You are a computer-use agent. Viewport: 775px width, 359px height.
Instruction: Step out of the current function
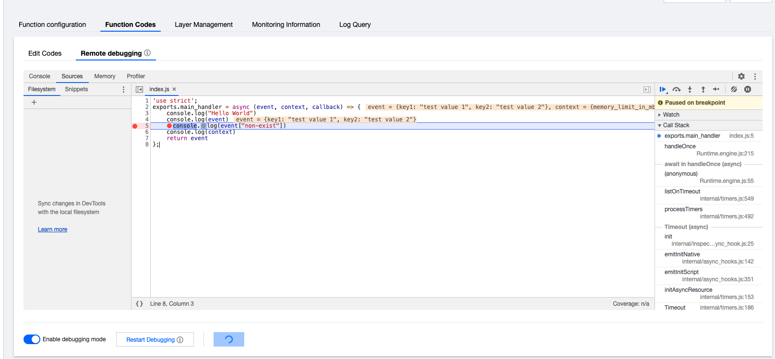pos(703,89)
